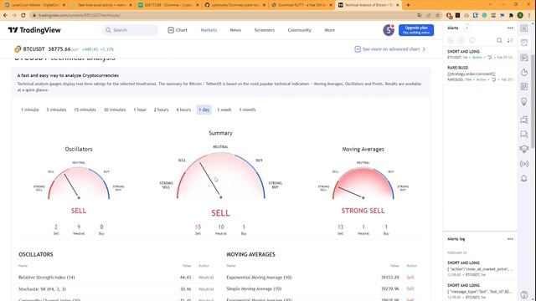Bookmark this page with star icon
This screenshot has height=301, width=536.
437,15
